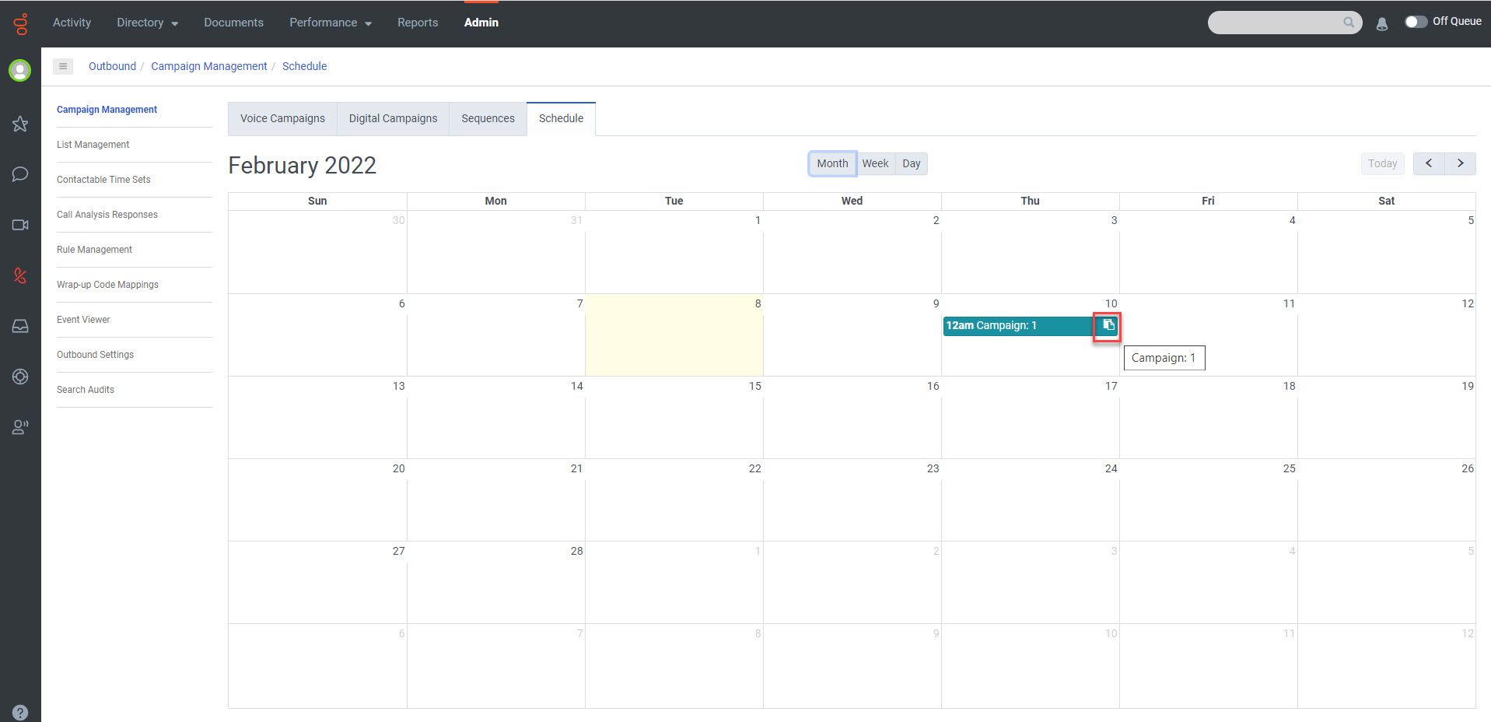Expand the Directory dropdown menu
Image resolution: width=1491 pixels, height=722 pixels.
coord(147,23)
